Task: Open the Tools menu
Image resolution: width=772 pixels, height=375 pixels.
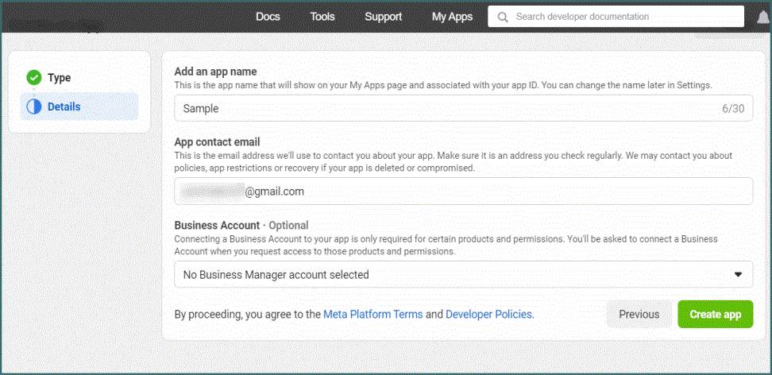Action: (x=322, y=17)
